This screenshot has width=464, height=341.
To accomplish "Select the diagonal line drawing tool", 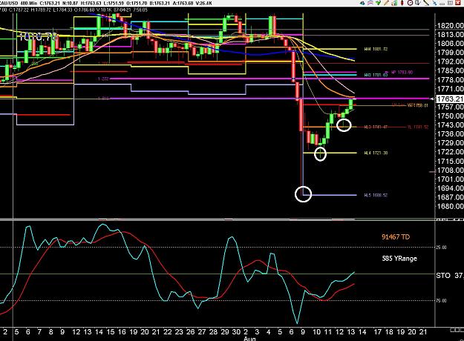I will pos(426,3).
